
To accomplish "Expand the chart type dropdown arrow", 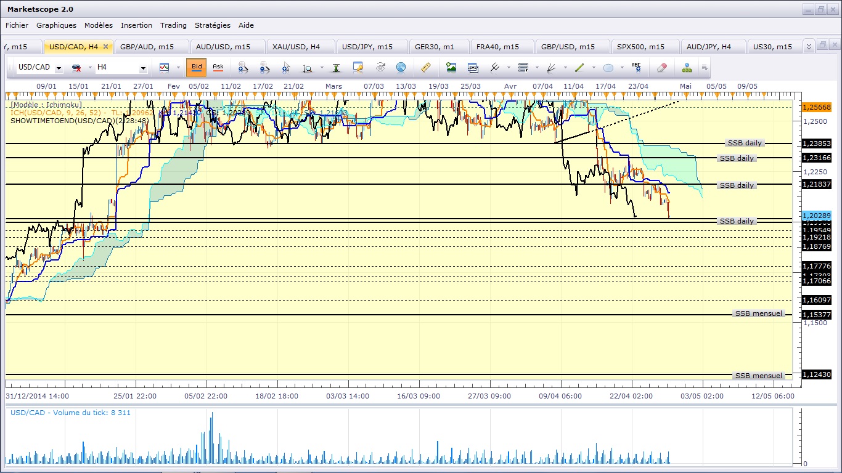I will (x=179, y=68).
